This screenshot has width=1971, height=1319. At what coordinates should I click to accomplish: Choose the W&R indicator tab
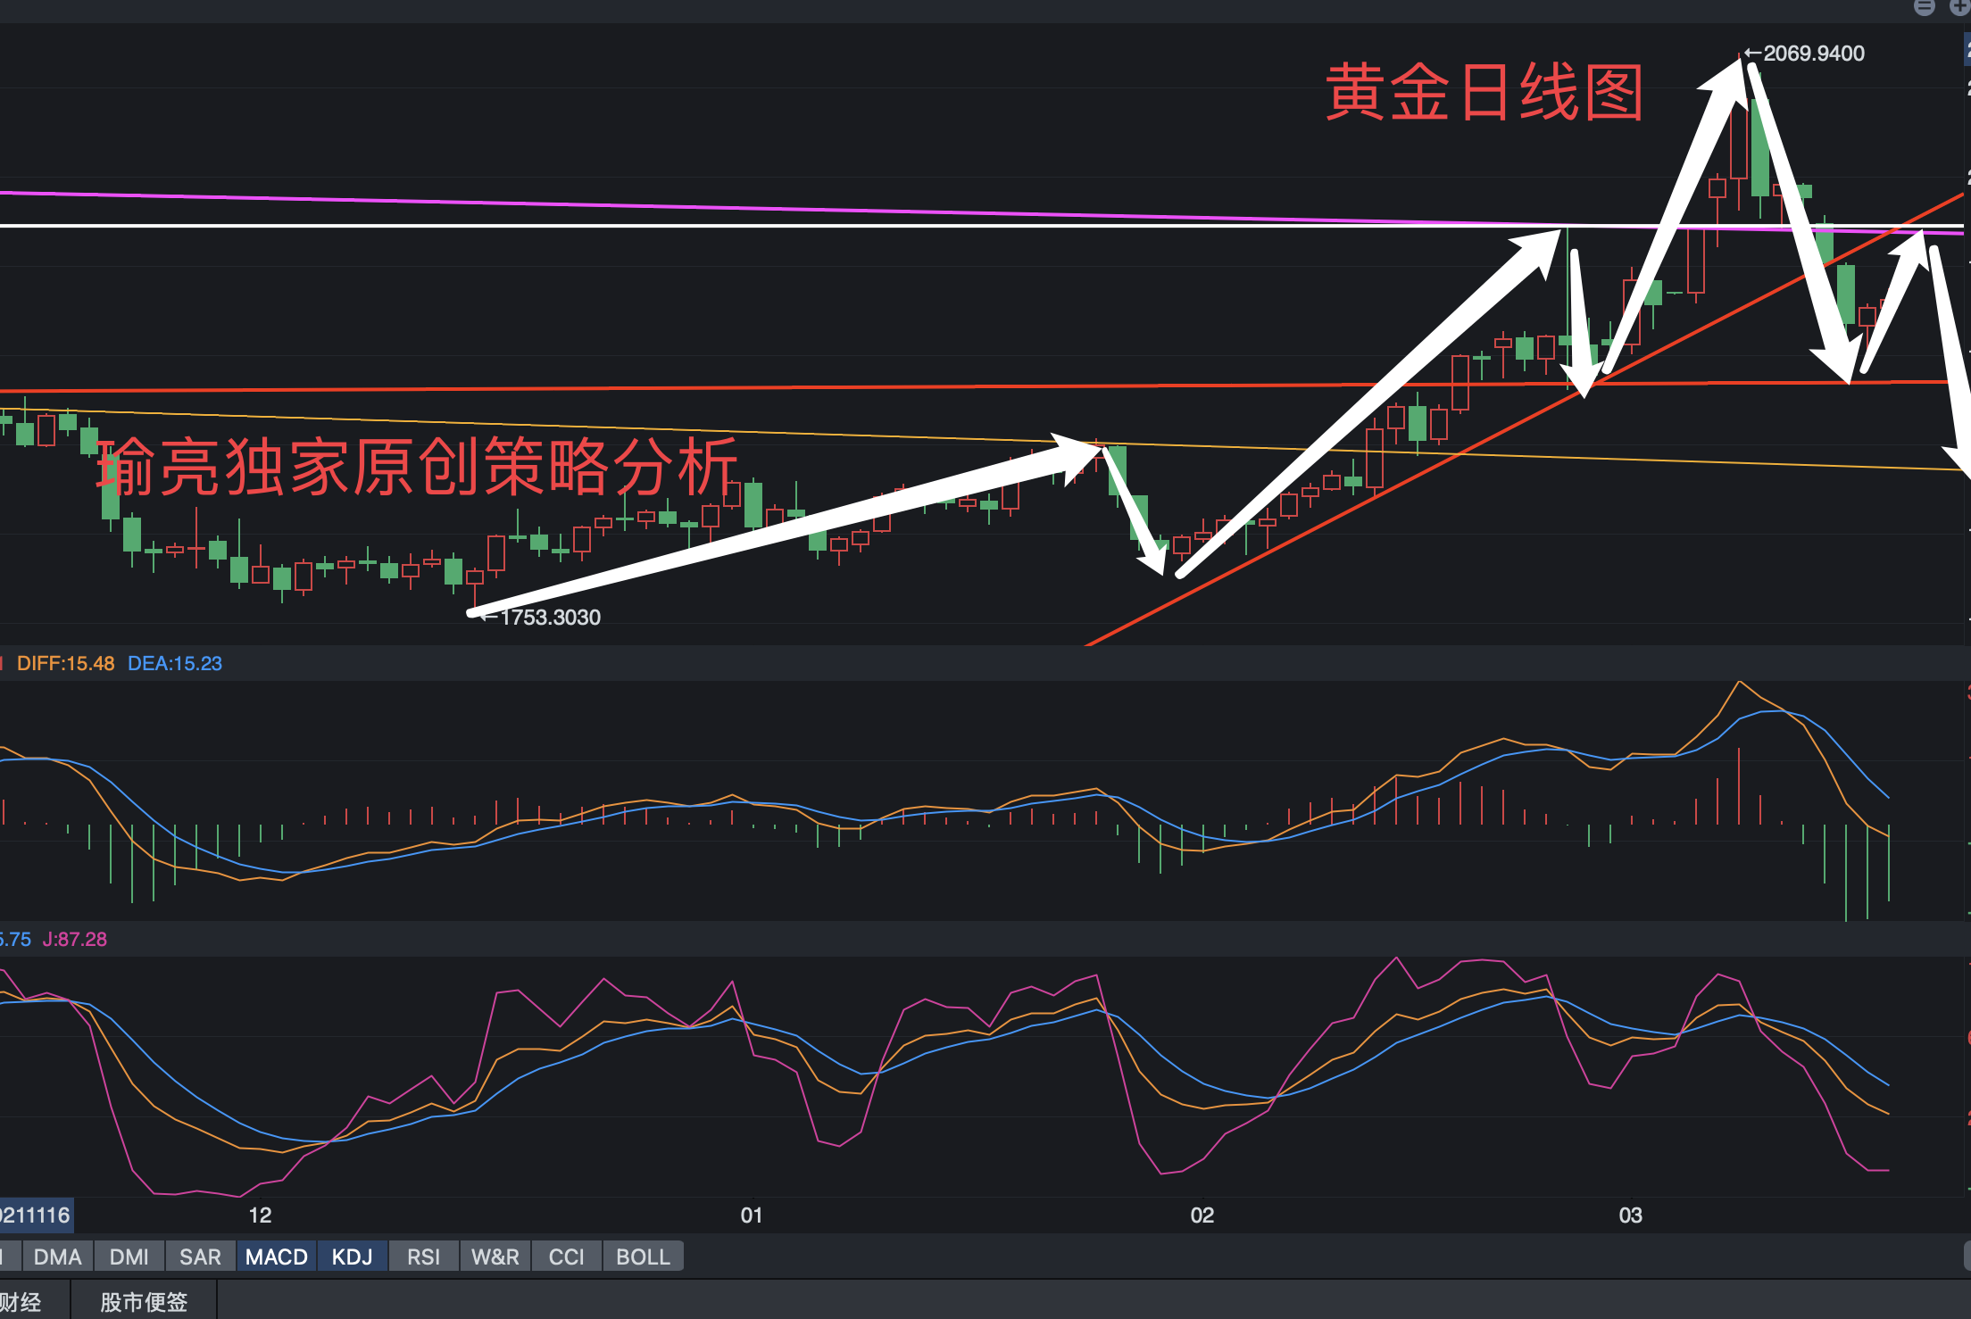click(495, 1257)
